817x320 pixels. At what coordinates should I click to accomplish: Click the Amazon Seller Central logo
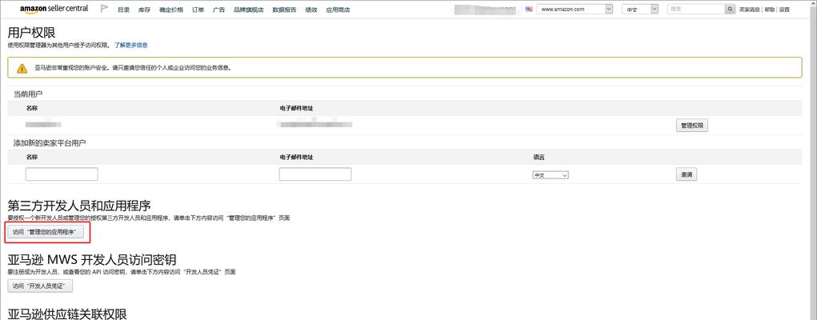tap(54, 9)
